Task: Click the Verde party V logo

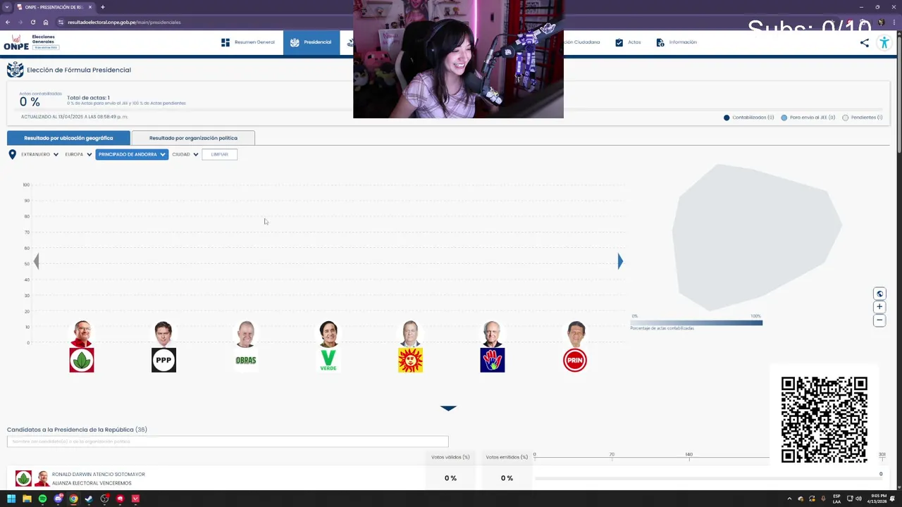Action: (328, 360)
